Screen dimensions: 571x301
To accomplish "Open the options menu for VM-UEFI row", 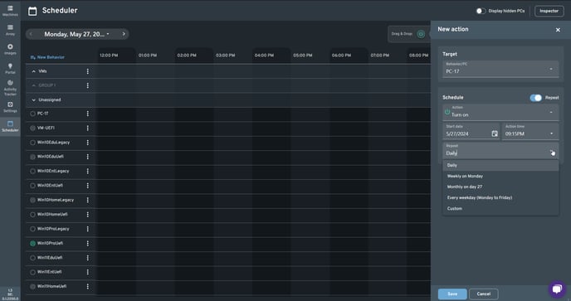I will click(88, 129).
